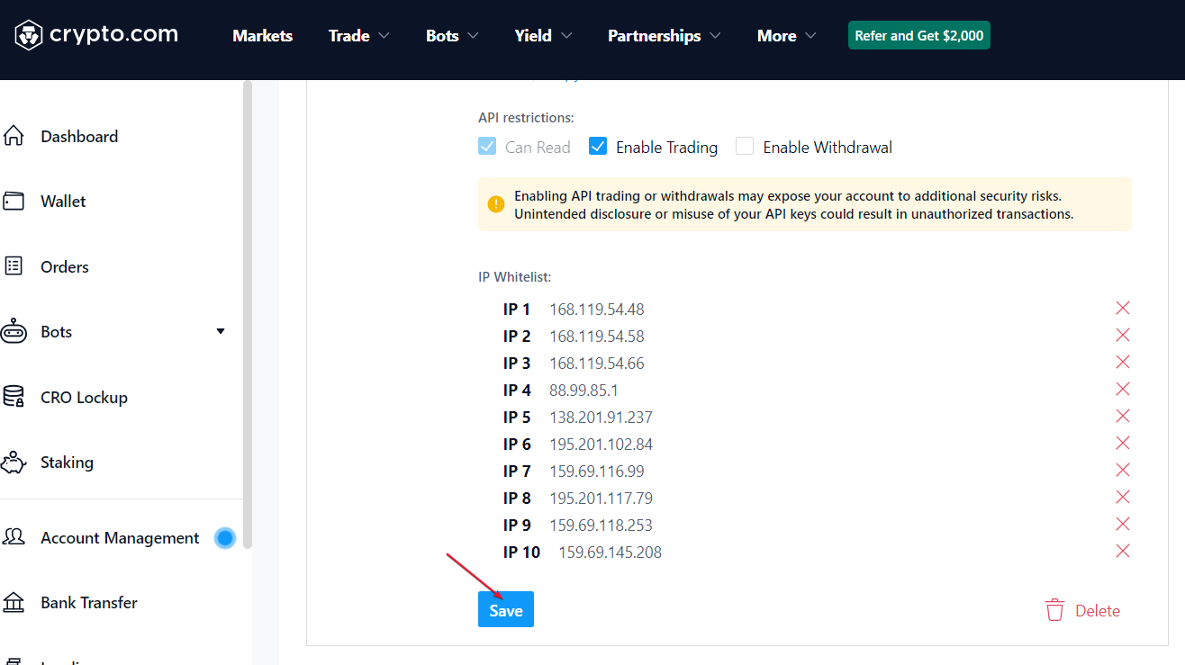This screenshot has width=1185, height=665.
Task: Click the sidebar vertical scrollbar
Action: [248, 315]
